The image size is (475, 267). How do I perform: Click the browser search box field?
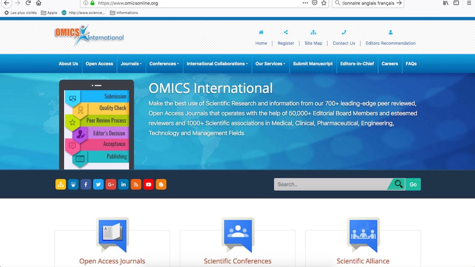click(368, 3)
